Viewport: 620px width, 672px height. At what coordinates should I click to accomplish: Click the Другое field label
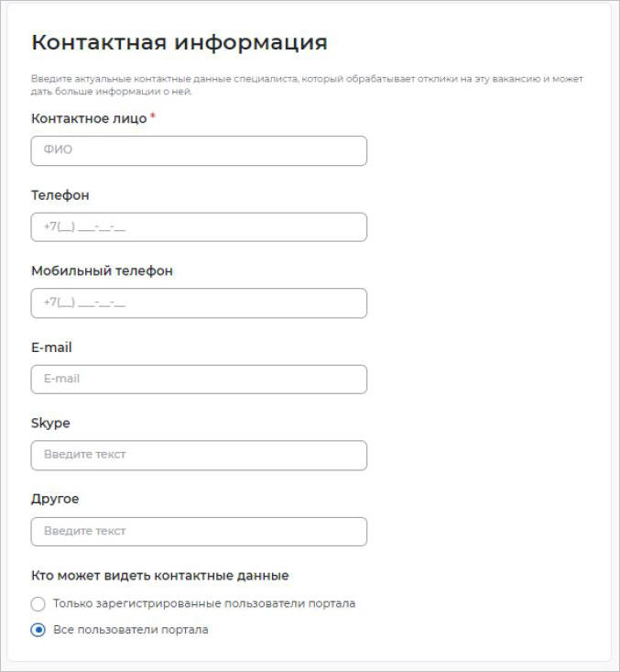tap(55, 500)
